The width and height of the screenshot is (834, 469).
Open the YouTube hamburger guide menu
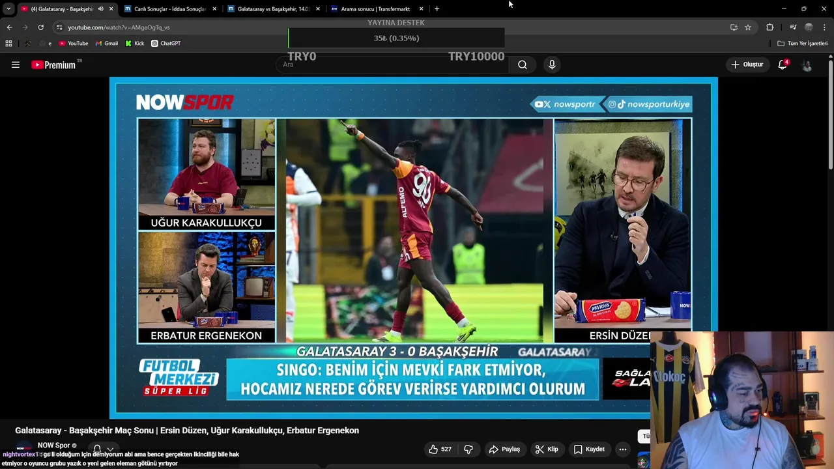pos(16,64)
